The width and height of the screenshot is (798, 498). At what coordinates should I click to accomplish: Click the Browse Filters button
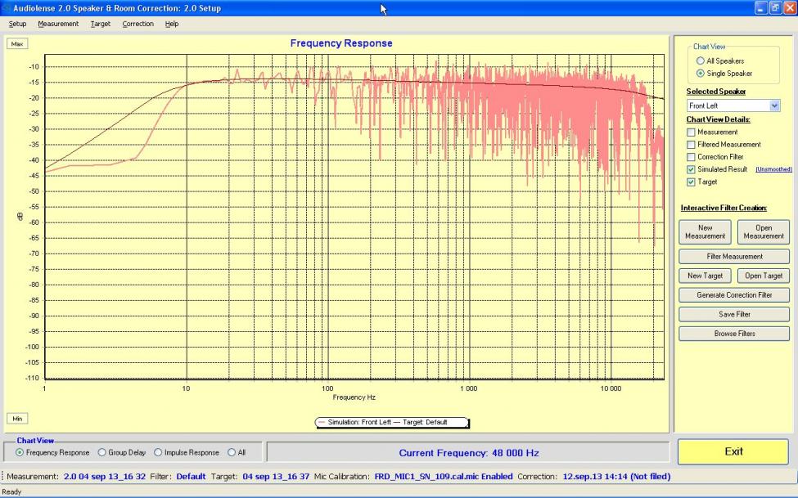734,334
